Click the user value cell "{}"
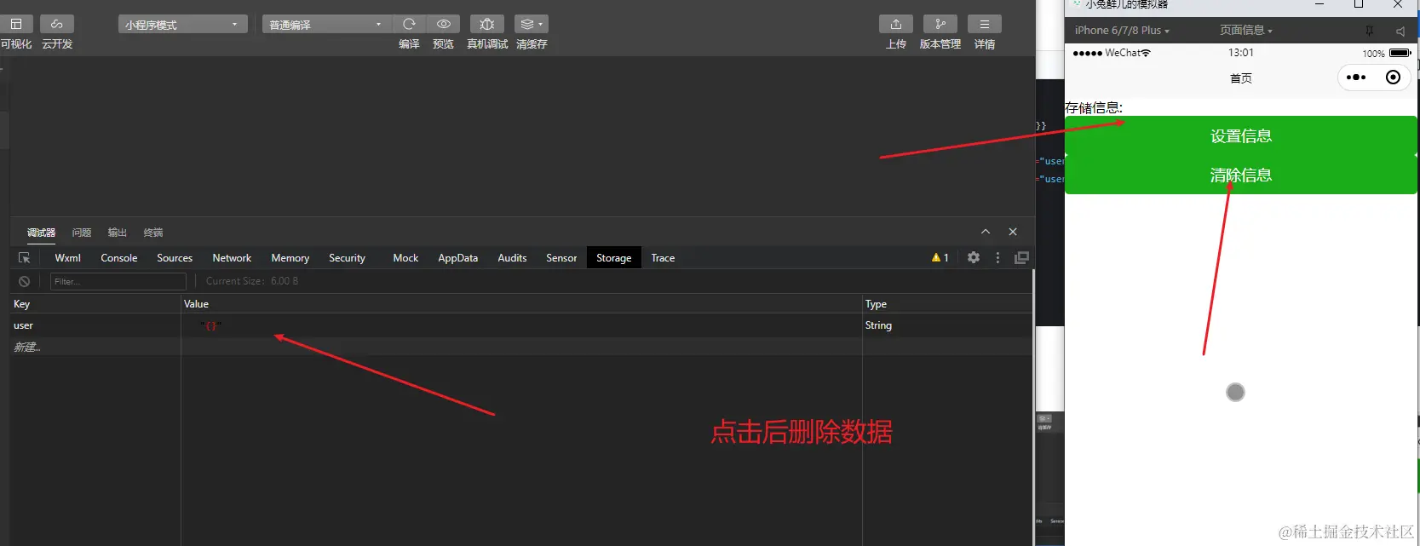This screenshot has height=546, width=1420. click(521, 325)
